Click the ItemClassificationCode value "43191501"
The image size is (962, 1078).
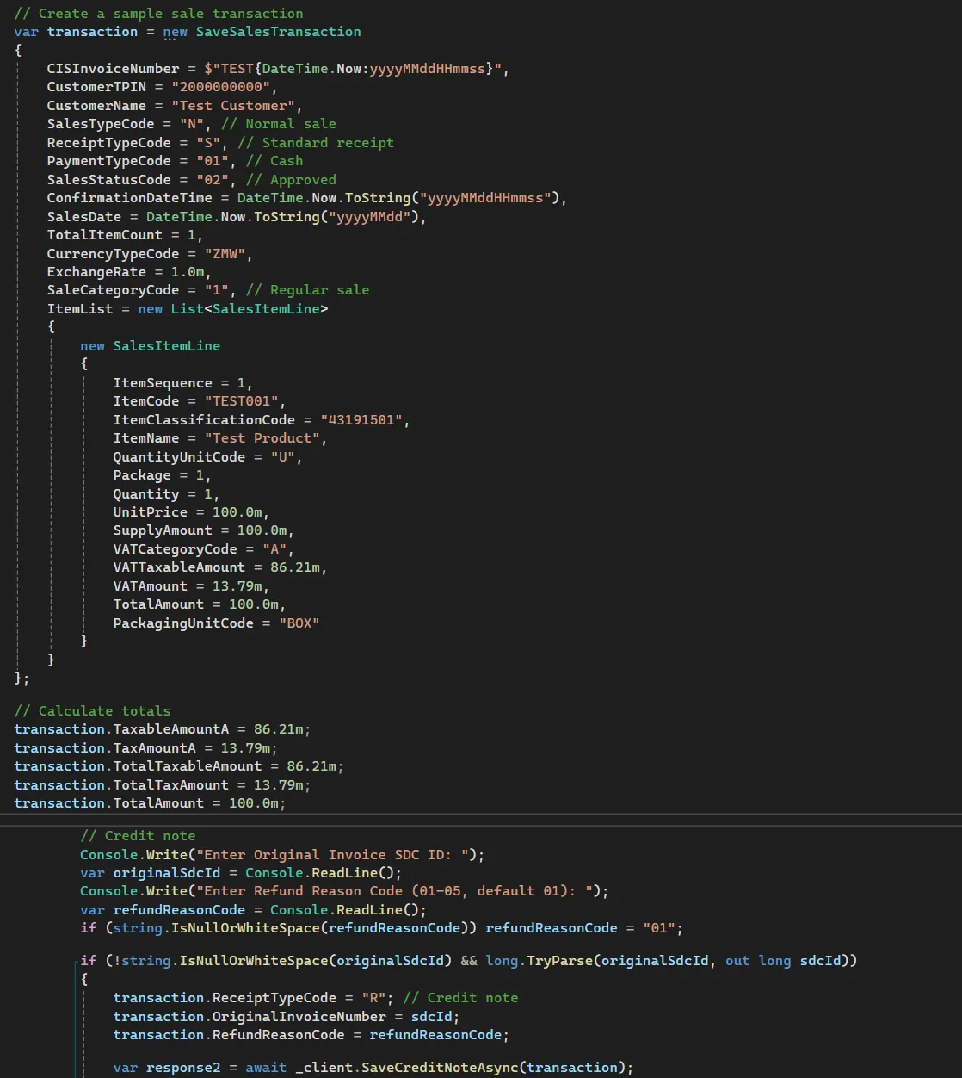coord(361,420)
